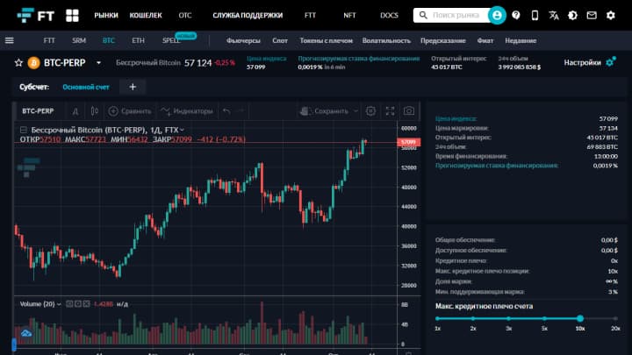Click the chart undo arrow
The width and height of the screenshot is (632, 355).
[x=227, y=111]
